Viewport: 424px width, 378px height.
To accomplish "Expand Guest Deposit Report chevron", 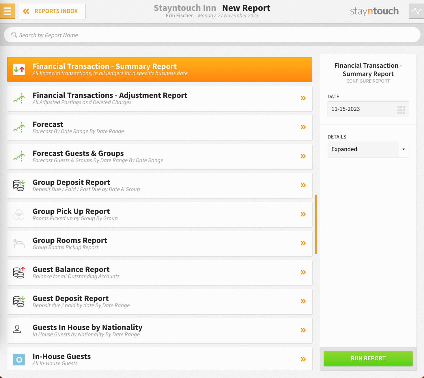I will click(x=303, y=301).
